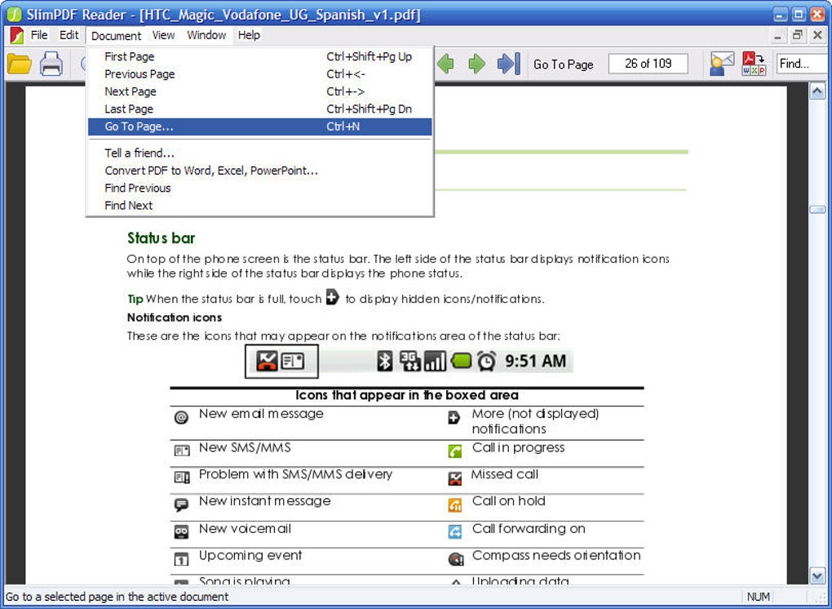Click the vertical scrollbar up arrow
The image size is (832, 609).
[x=817, y=91]
